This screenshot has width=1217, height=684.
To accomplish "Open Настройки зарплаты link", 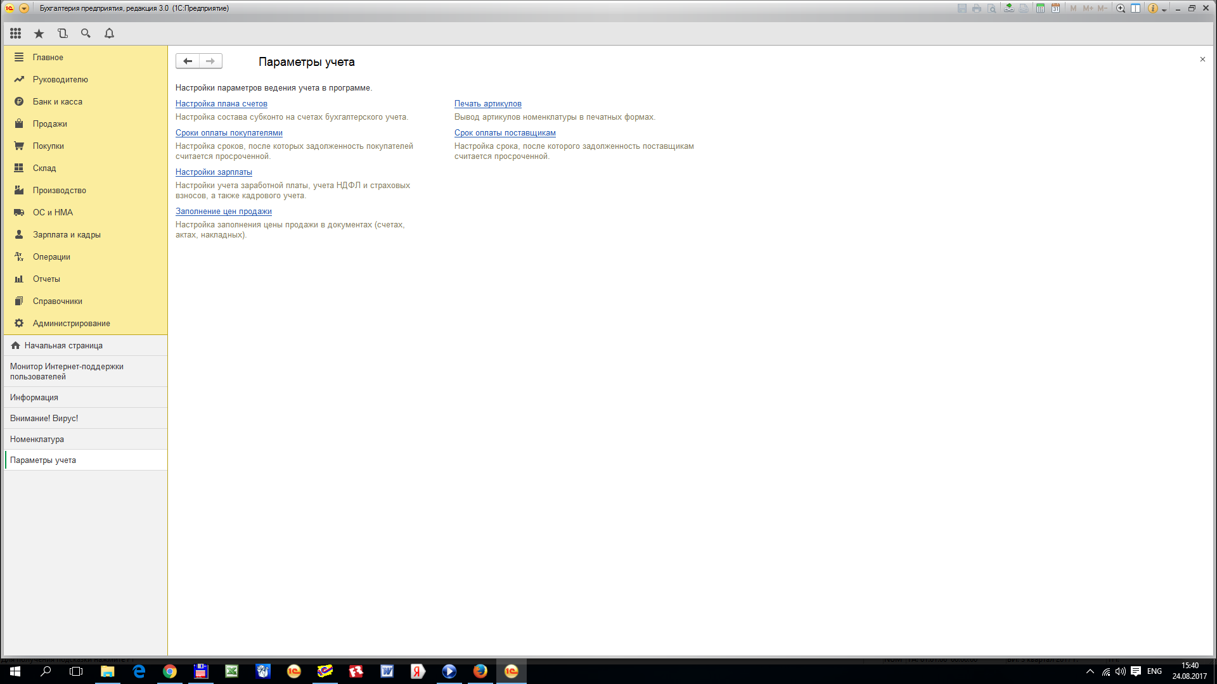I will tap(214, 172).
